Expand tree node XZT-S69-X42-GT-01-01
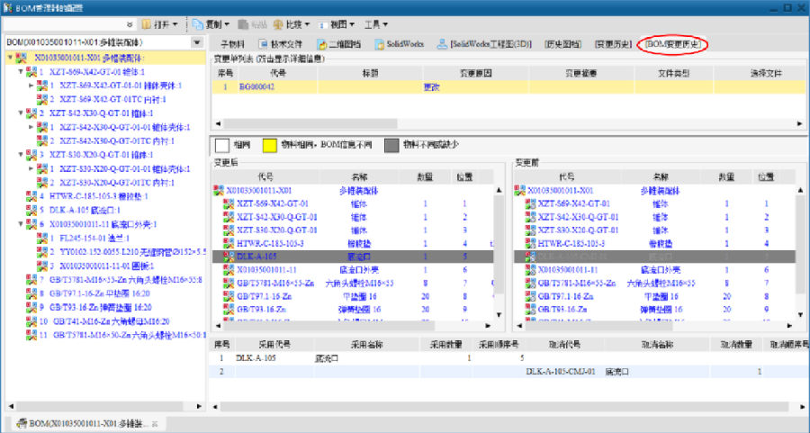Viewport: 810px width, 433px height. [31, 86]
